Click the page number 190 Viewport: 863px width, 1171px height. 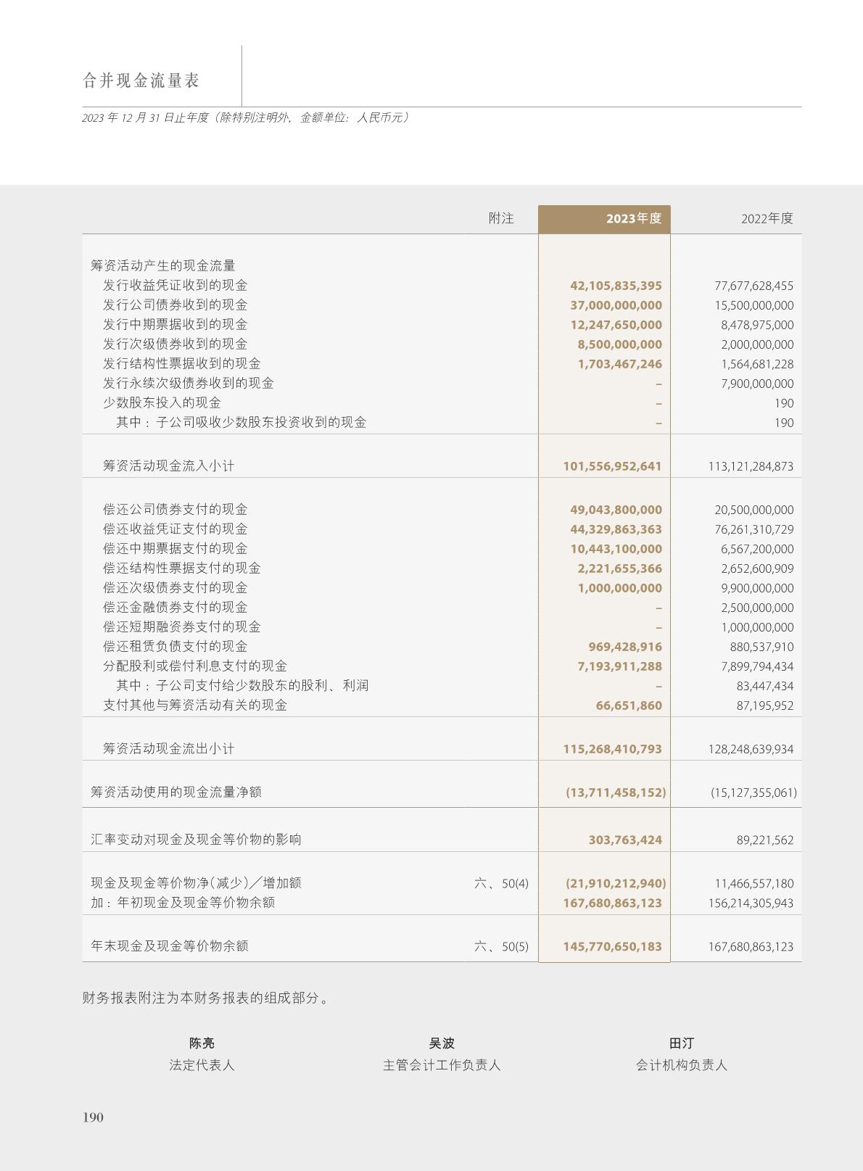click(93, 1117)
